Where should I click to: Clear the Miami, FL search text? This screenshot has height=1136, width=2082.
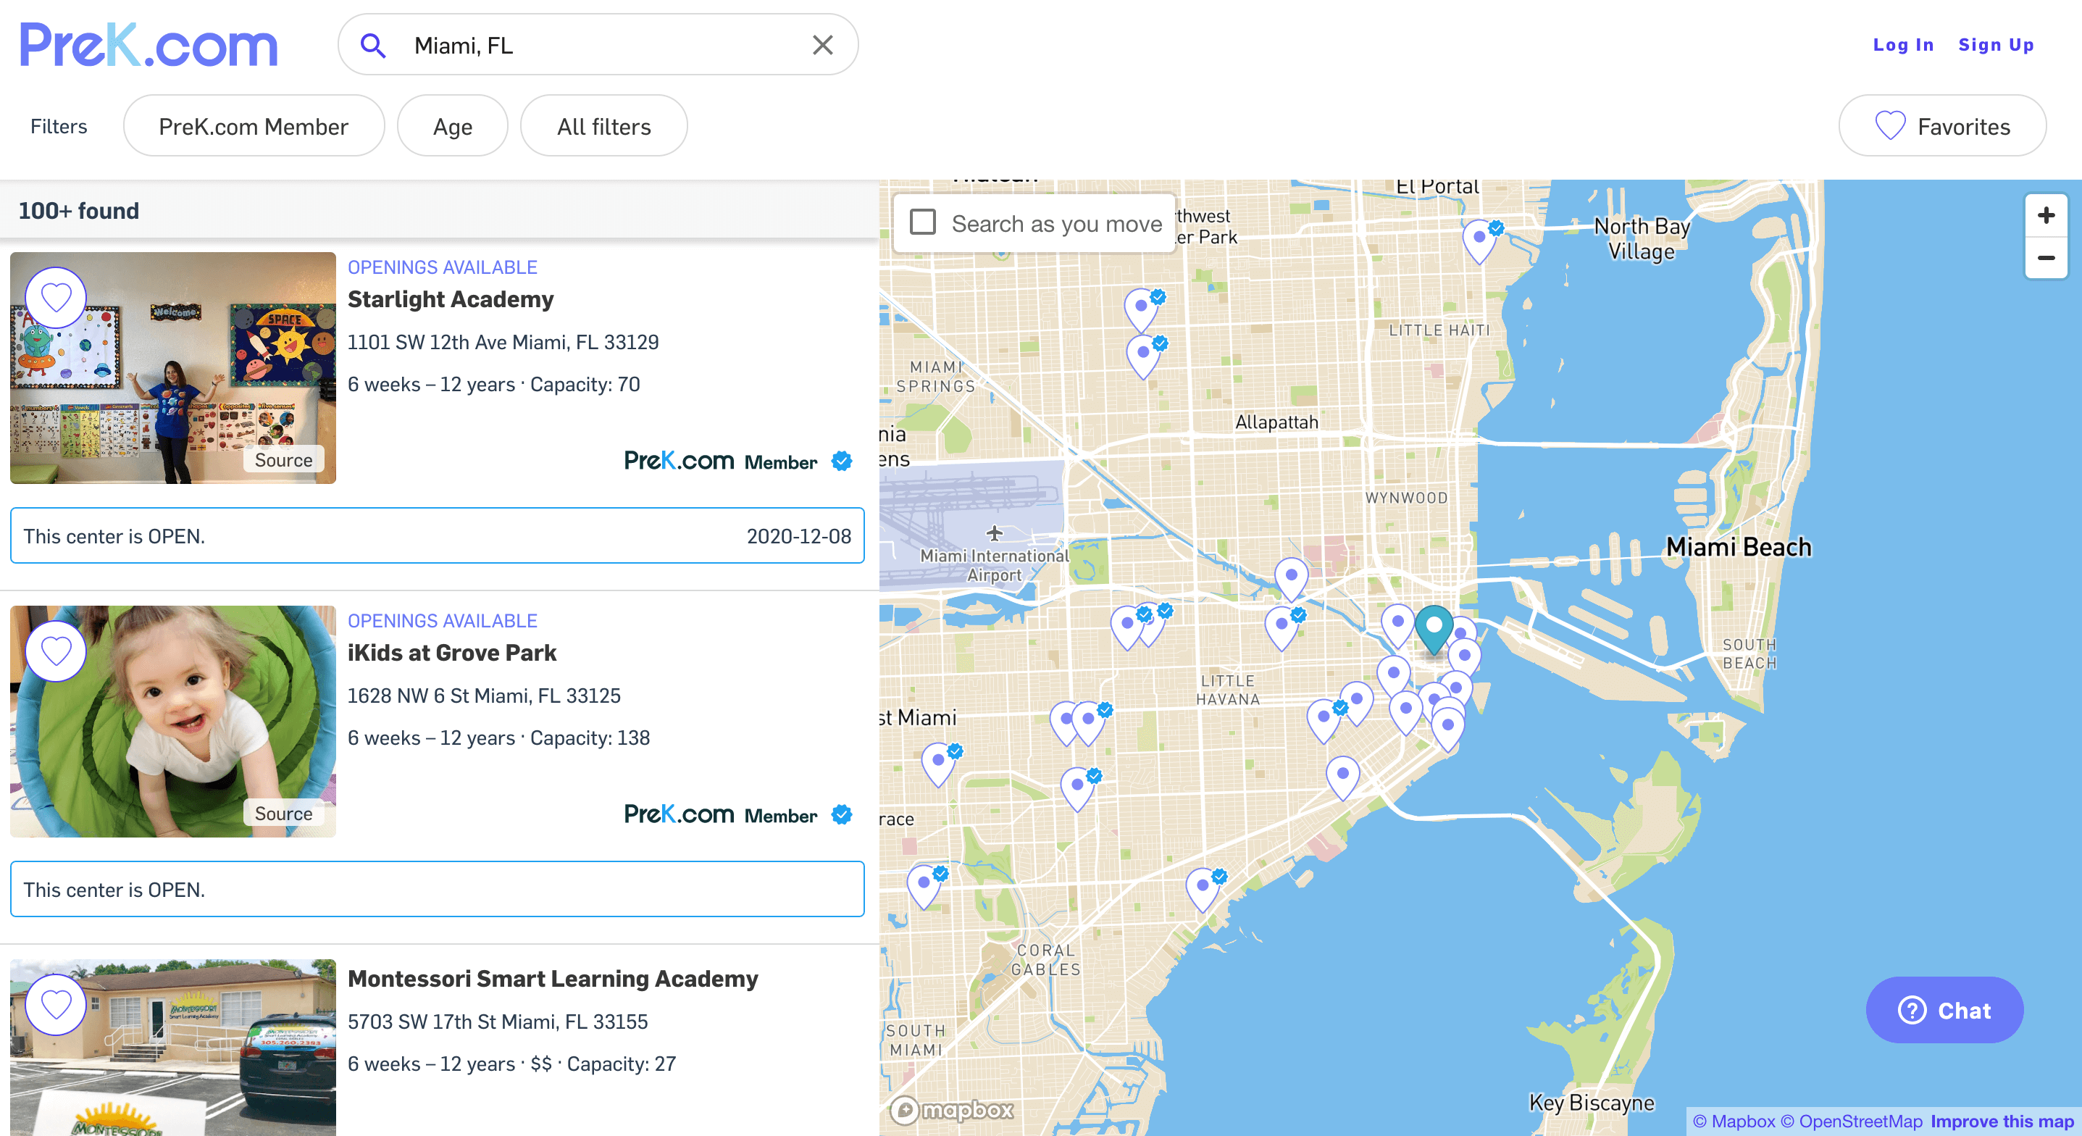pyautogui.click(x=822, y=45)
